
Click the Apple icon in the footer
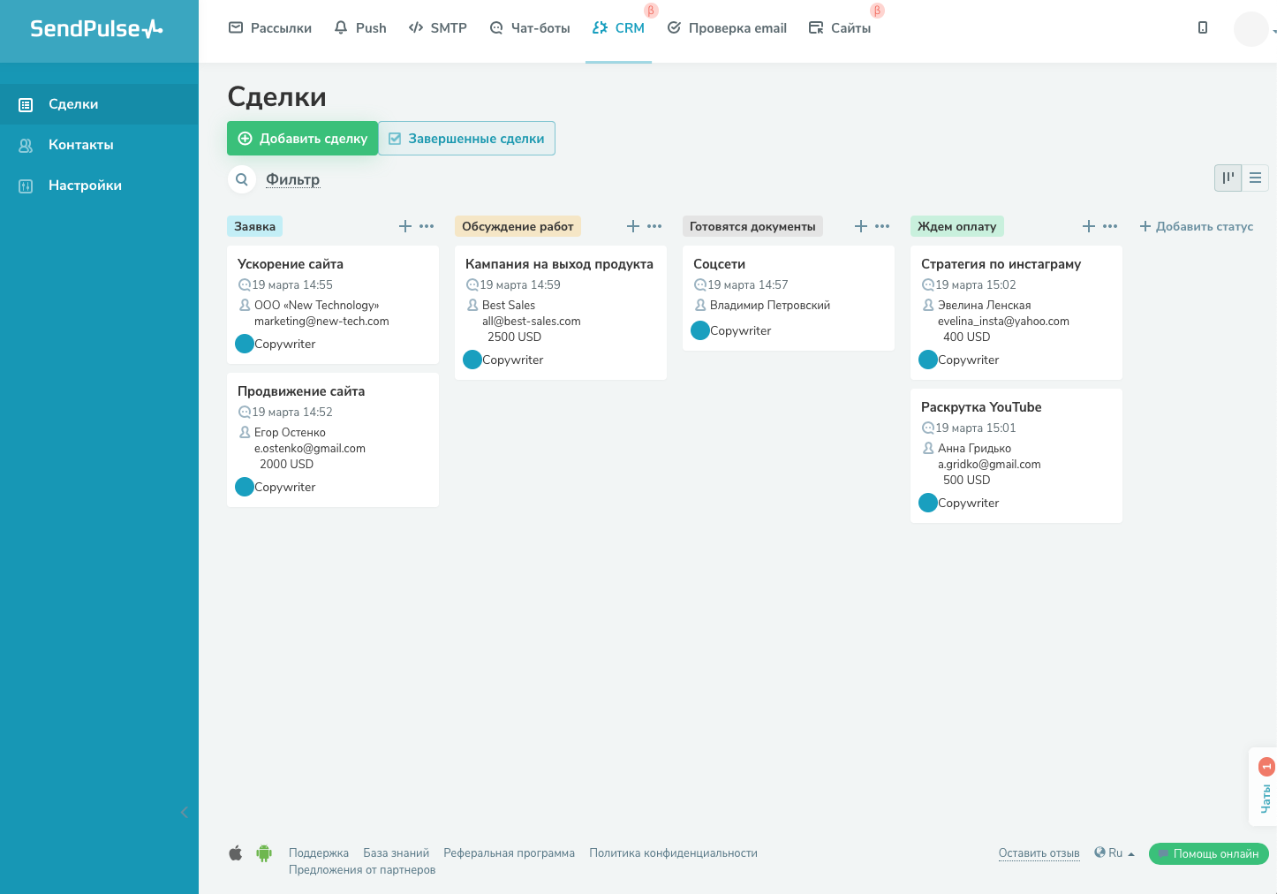(x=235, y=852)
